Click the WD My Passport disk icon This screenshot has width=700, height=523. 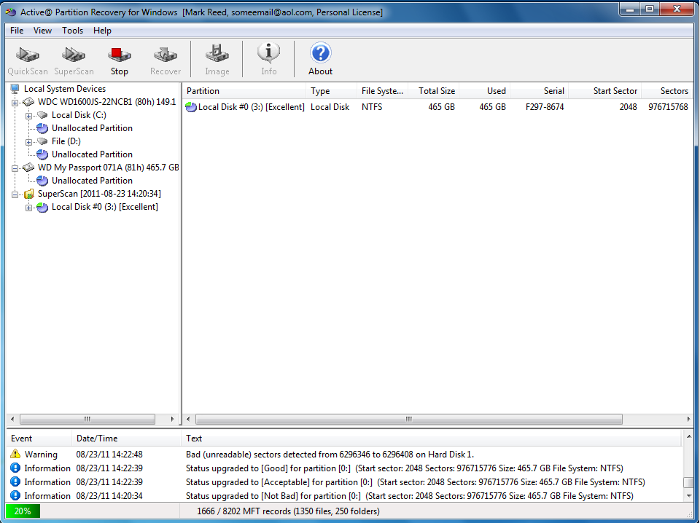28,168
